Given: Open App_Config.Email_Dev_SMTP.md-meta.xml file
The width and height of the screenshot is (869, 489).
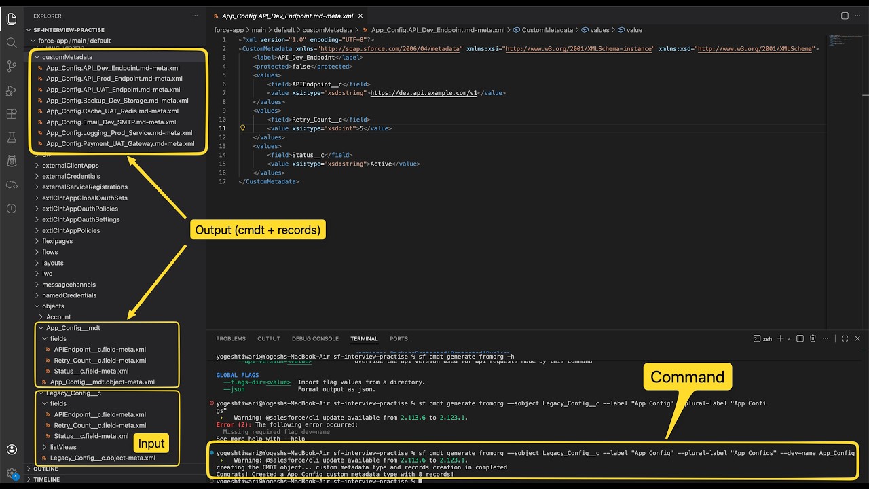Looking at the screenshot, I should coord(111,122).
